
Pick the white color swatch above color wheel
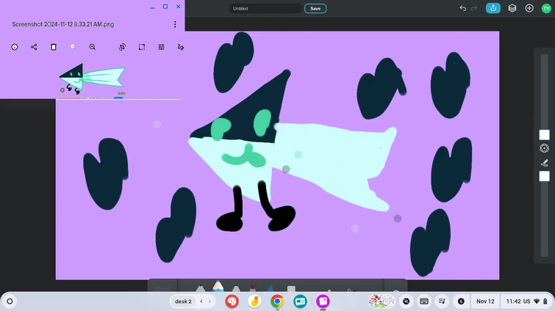click(544, 135)
